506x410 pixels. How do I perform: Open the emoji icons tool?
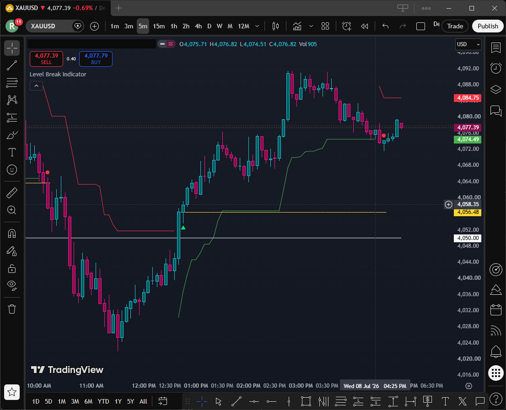point(12,170)
